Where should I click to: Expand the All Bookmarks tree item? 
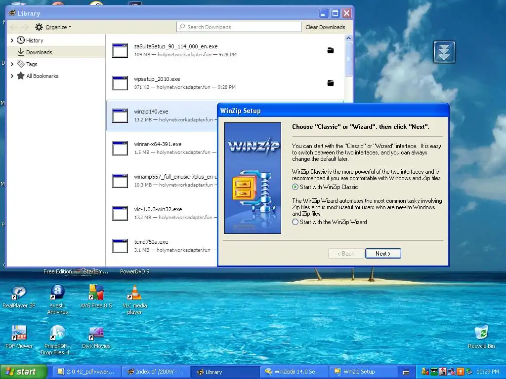click(12, 76)
